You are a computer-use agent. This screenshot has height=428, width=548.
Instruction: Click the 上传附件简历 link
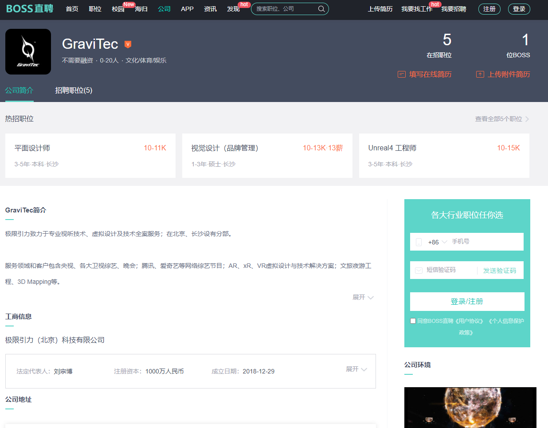[x=503, y=75]
